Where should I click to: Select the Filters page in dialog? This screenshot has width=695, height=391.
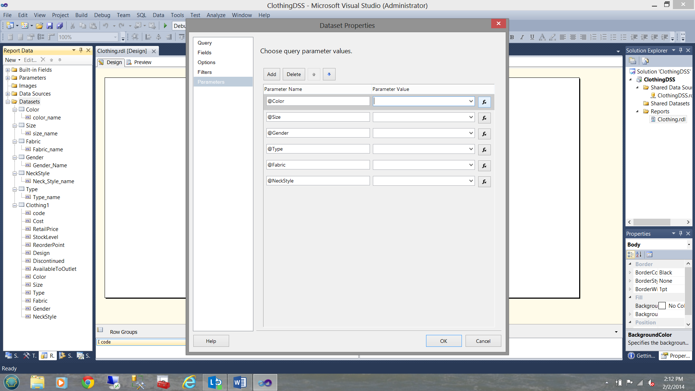coord(205,72)
